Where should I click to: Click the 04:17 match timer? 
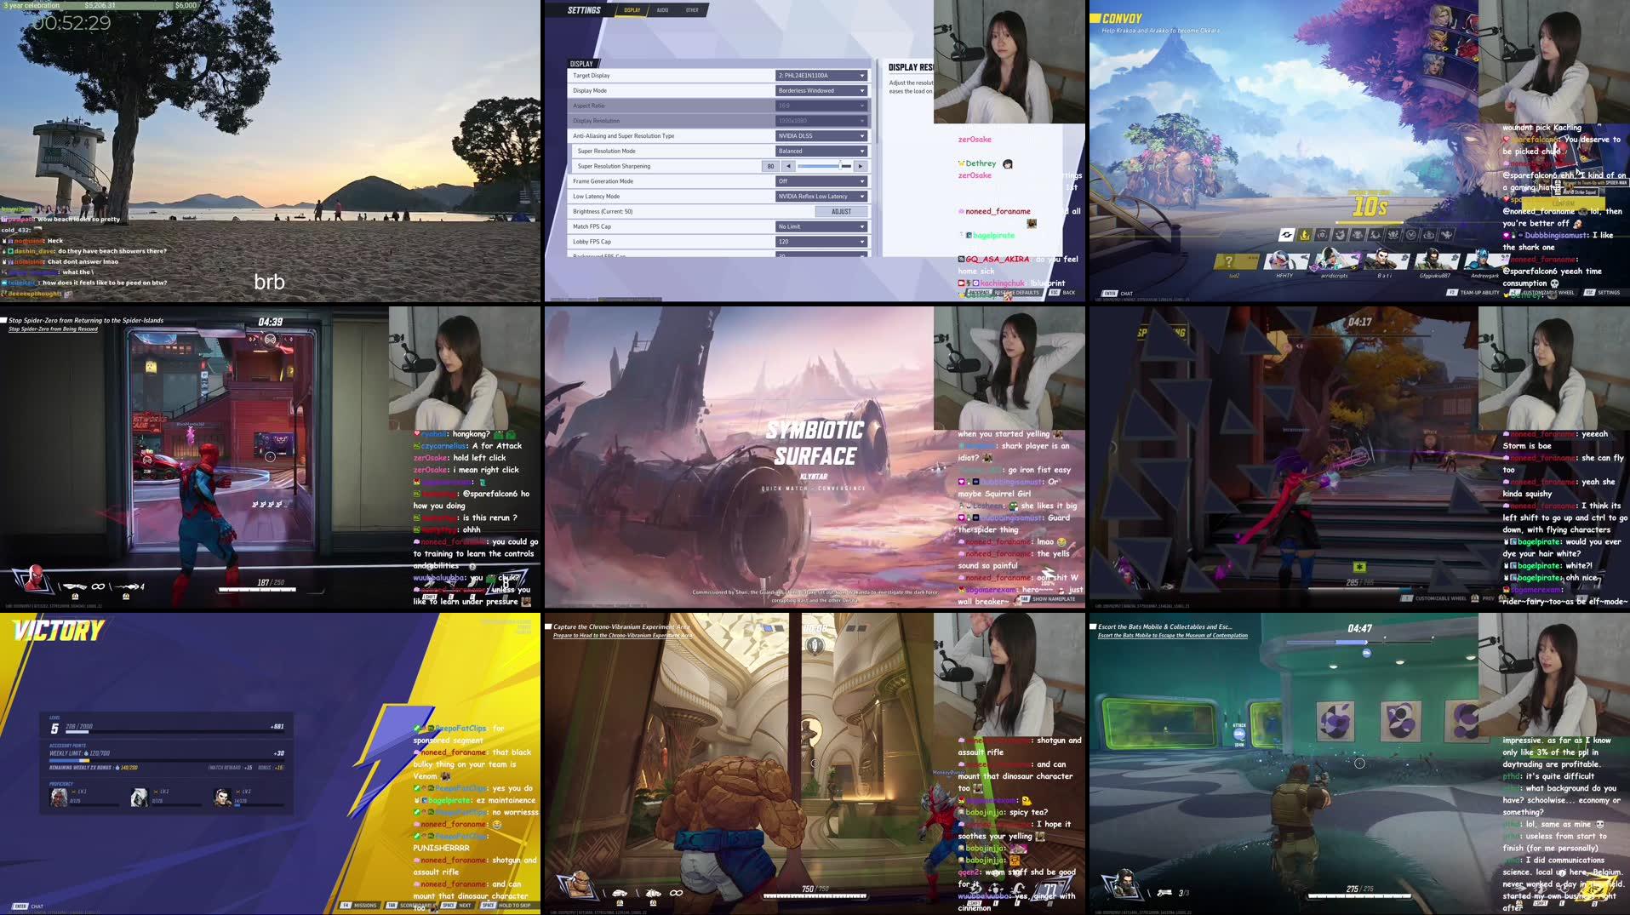[1360, 322]
